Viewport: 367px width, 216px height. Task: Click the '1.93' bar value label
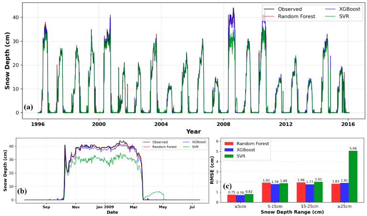pyautogui.click(x=267, y=181)
